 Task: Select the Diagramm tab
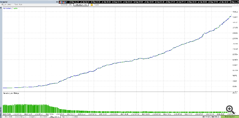(x=54, y=117)
